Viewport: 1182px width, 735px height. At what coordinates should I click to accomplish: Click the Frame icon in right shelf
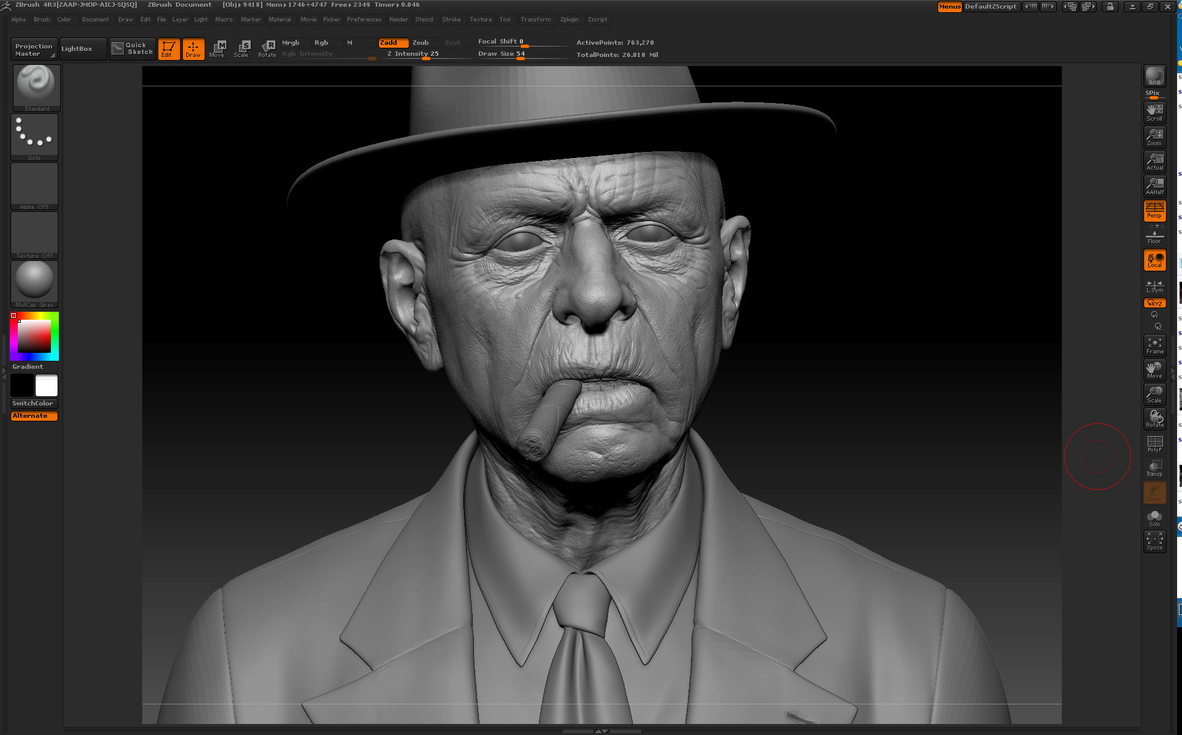pyautogui.click(x=1154, y=345)
